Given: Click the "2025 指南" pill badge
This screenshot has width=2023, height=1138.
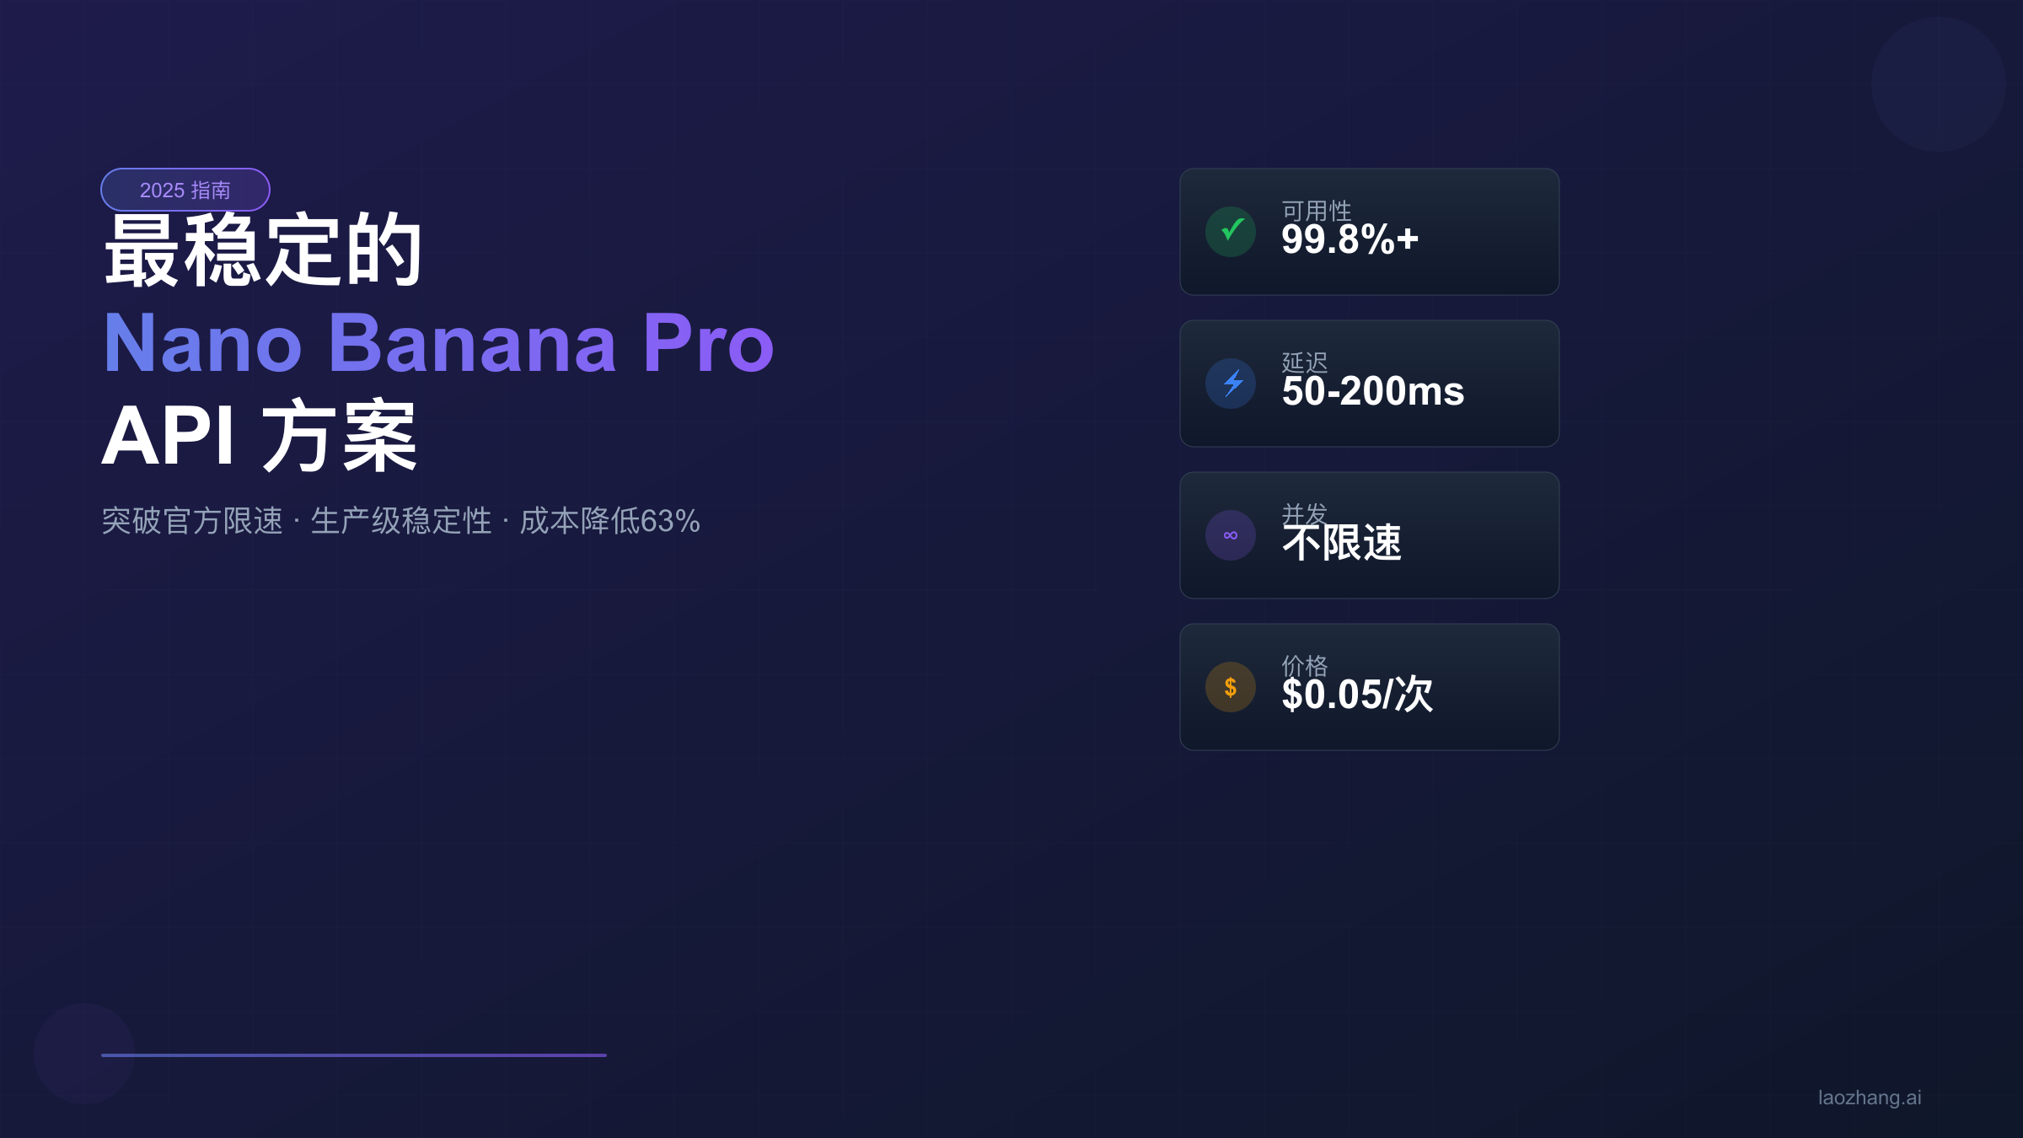Looking at the screenshot, I should pyautogui.click(x=185, y=190).
